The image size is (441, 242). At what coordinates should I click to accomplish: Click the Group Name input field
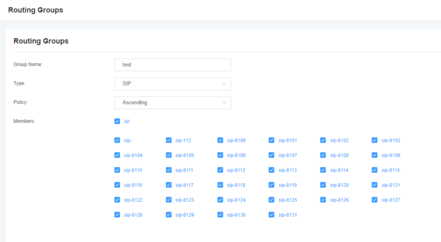pos(172,65)
